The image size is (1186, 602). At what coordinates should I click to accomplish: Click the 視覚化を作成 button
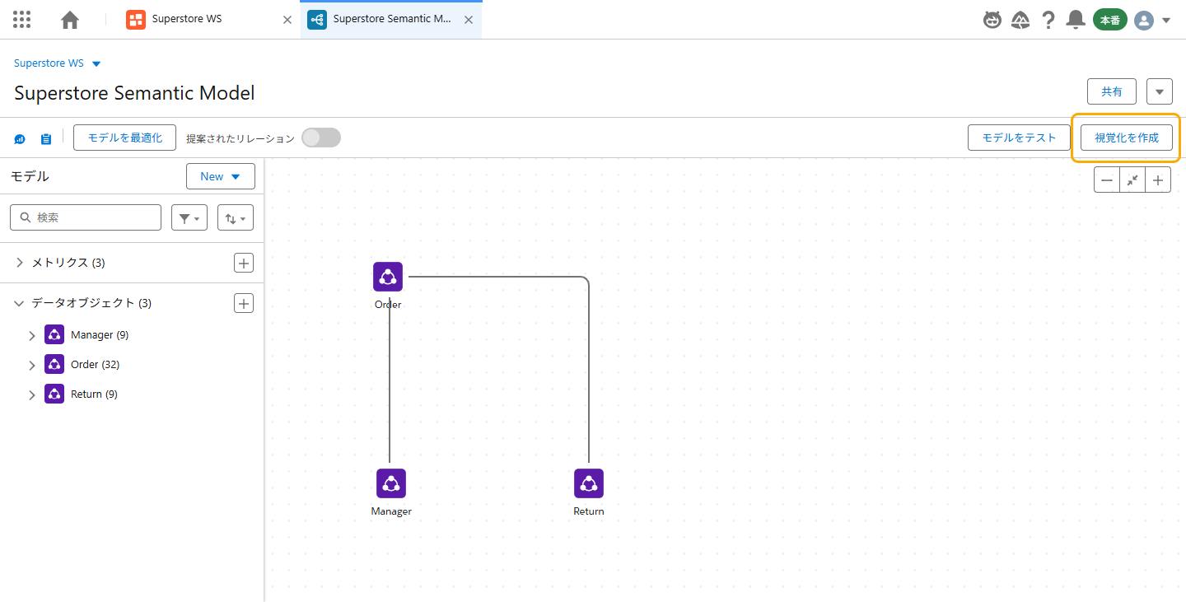coord(1127,138)
